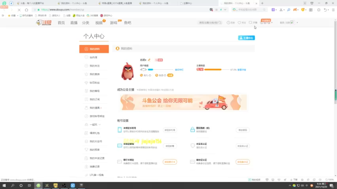Click the 等级特权 link
Screen dimensions: 337x189
179,70
